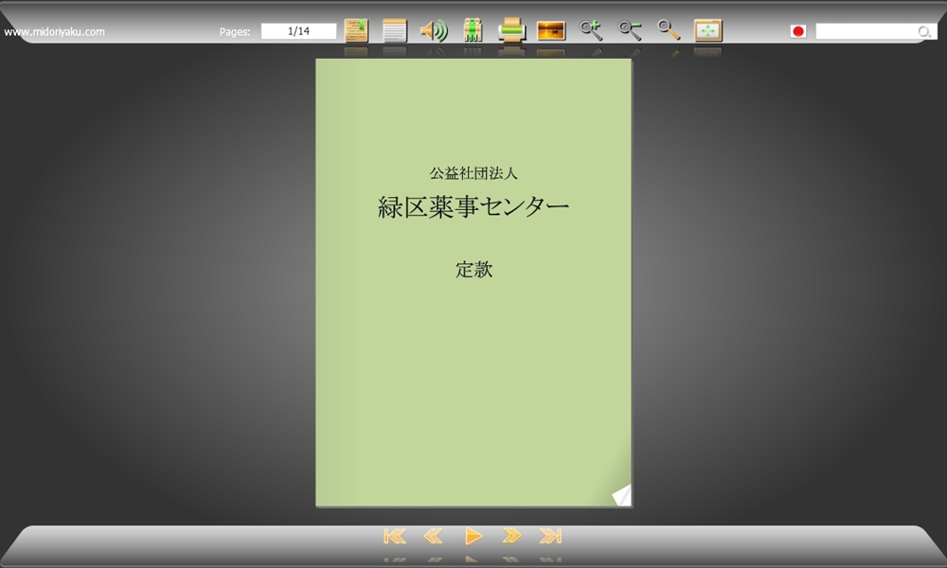Click the 定款 text on cover
This screenshot has height=568, width=947.
pos(474,269)
